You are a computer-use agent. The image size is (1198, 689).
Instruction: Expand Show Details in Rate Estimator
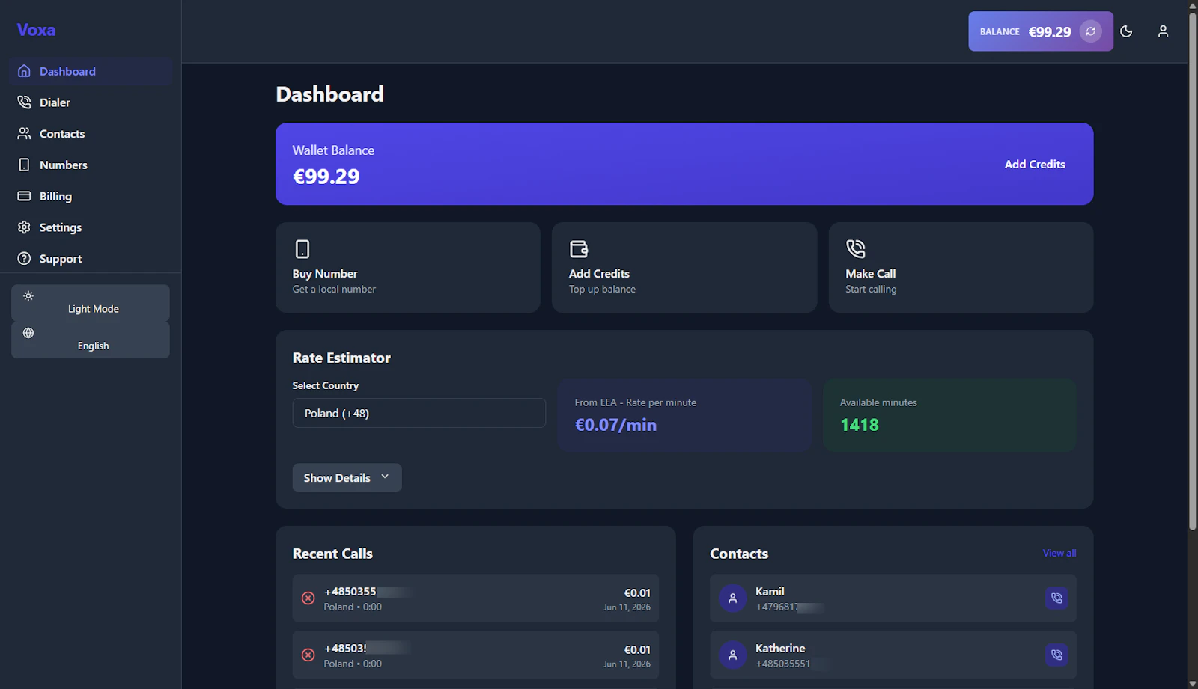click(347, 477)
